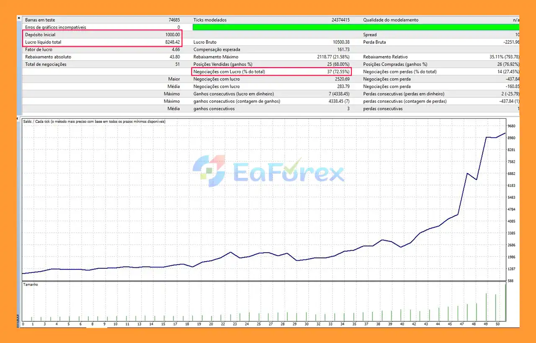Click the green modeling quality bar
This screenshot has width=536, height=343.
click(356, 27)
